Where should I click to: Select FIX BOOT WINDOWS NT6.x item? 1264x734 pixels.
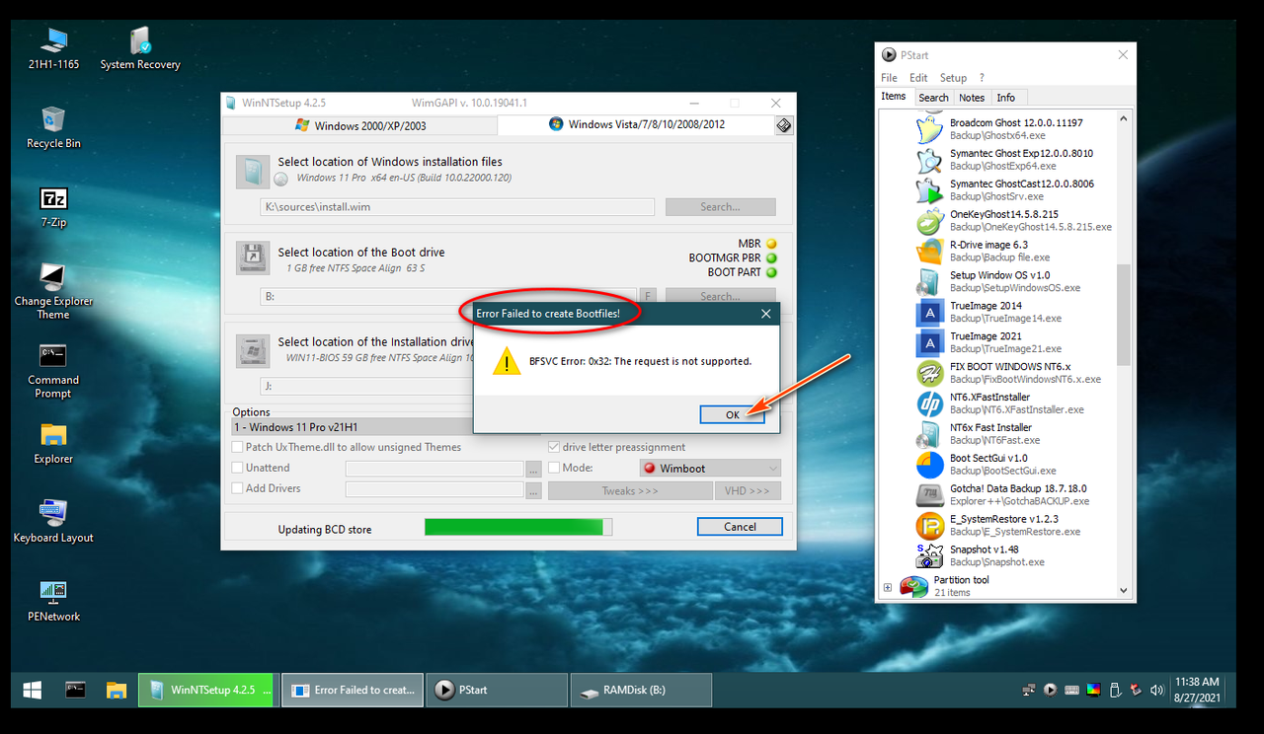click(x=1008, y=373)
